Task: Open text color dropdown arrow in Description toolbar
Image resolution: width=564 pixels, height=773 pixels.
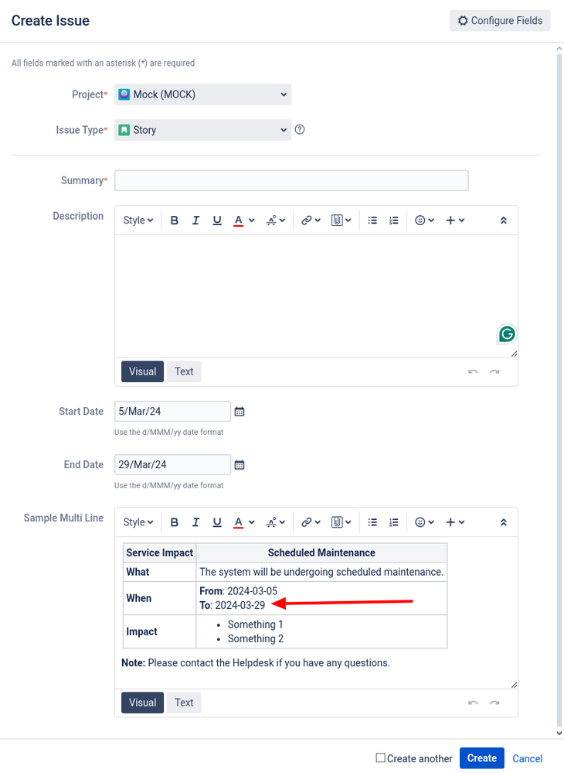Action: 252,221
